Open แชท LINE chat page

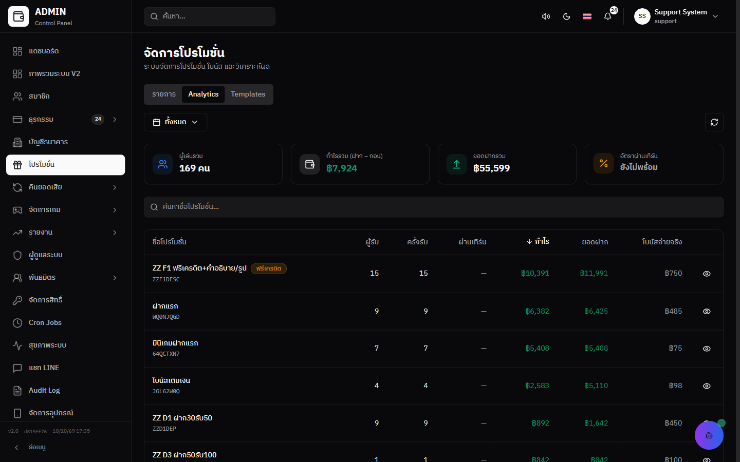[65, 368]
